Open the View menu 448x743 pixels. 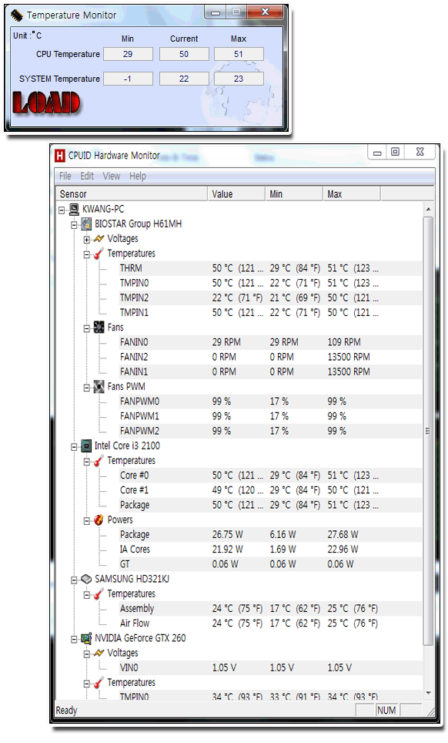point(112,177)
